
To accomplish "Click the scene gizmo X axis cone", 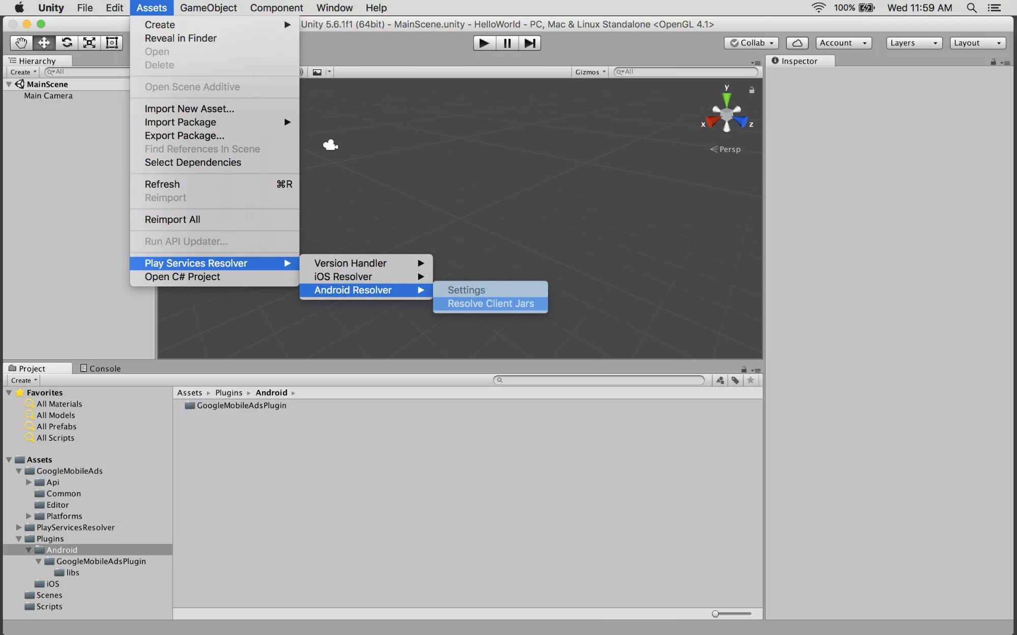I will tap(712, 122).
